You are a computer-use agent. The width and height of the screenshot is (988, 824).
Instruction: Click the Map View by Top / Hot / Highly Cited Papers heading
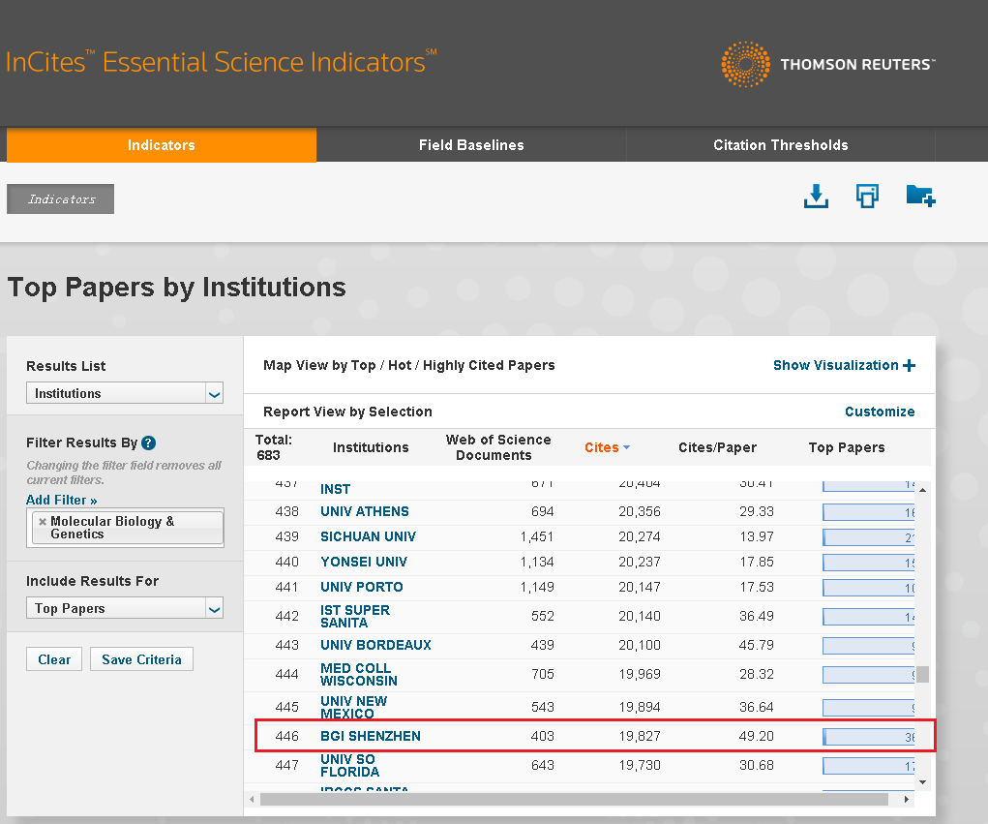click(x=409, y=366)
